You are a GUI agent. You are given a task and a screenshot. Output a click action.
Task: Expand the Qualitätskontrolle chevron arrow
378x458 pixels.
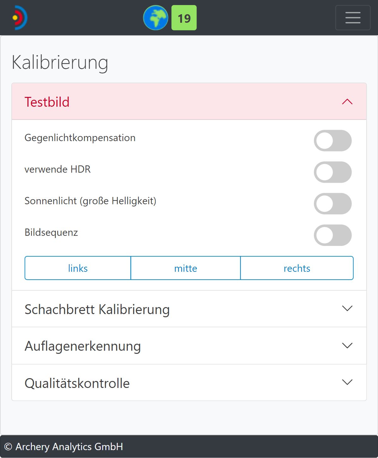347,382
